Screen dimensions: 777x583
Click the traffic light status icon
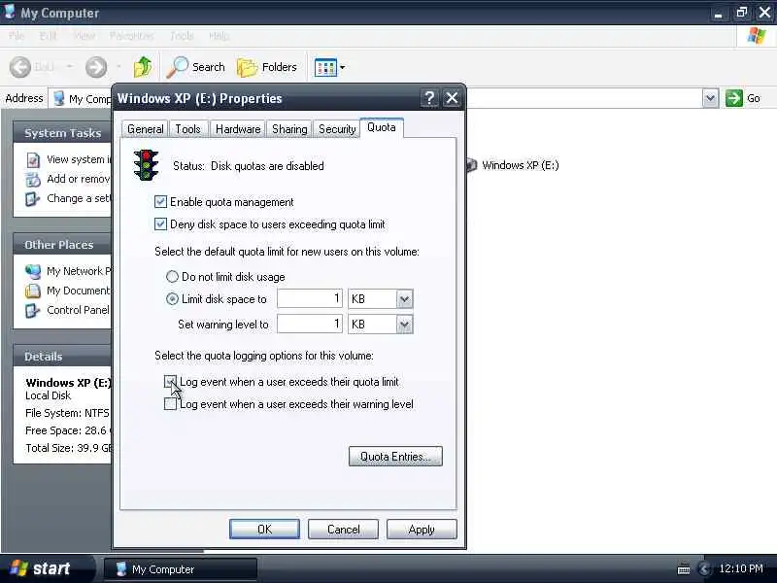coord(146,165)
